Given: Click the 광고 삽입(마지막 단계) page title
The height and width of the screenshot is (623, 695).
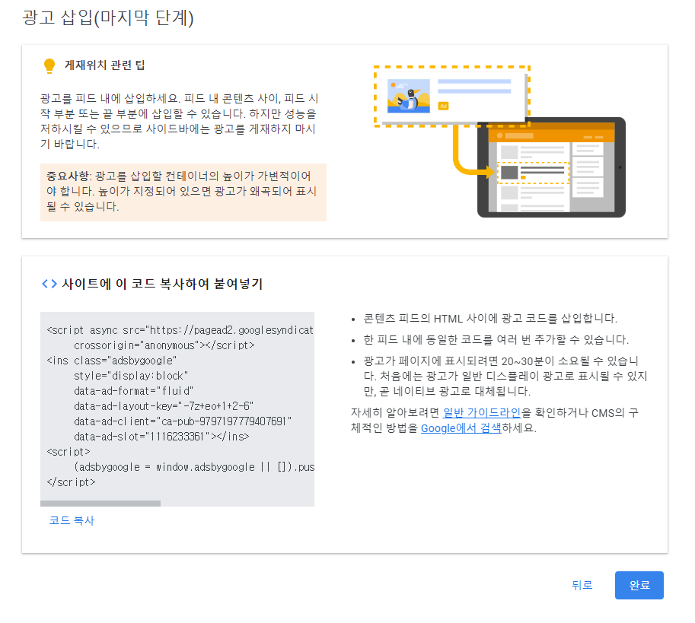Looking at the screenshot, I should pyautogui.click(x=107, y=17).
